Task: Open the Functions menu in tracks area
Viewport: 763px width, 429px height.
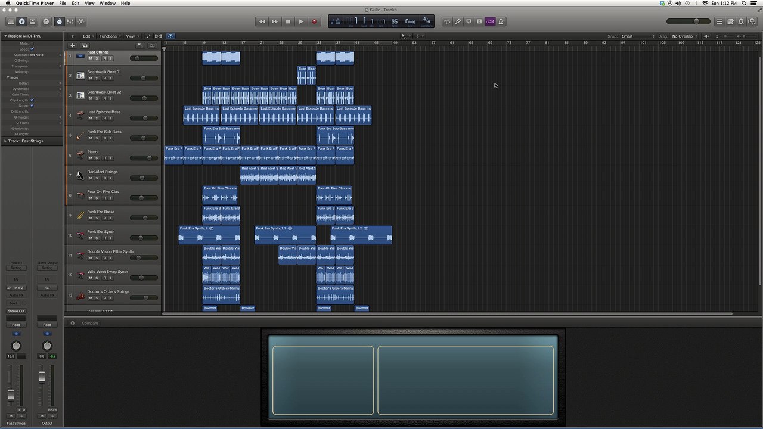Action: click(110, 36)
